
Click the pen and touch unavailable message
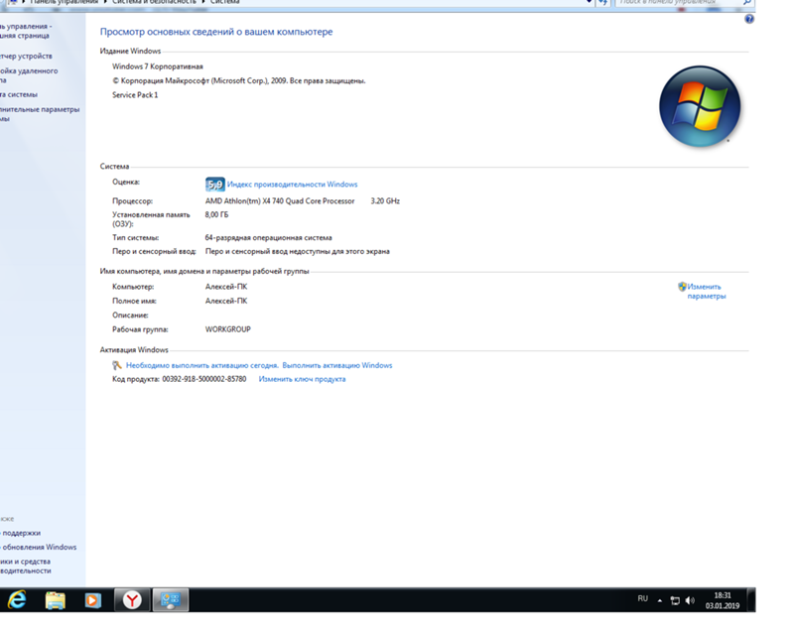tap(297, 251)
